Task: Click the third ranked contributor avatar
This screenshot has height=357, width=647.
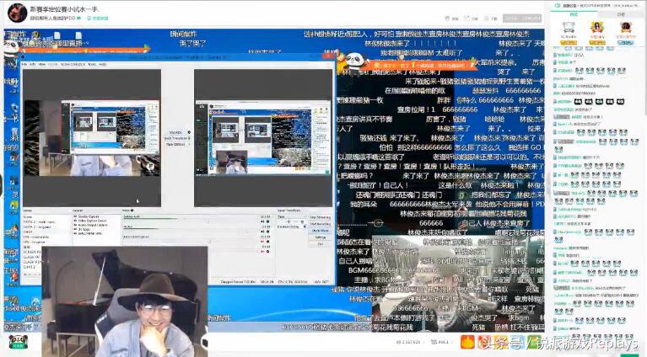Action: (x=626, y=27)
